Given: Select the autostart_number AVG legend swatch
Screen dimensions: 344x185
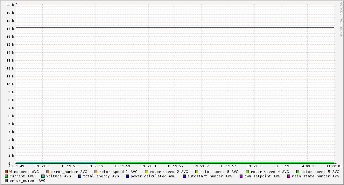Looking at the screenshot, I should click(184, 176).
